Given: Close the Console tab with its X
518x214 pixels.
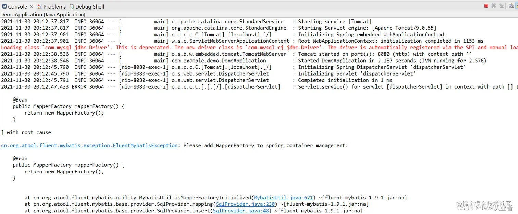Looking at the screenshot, I should click(32, 6).
